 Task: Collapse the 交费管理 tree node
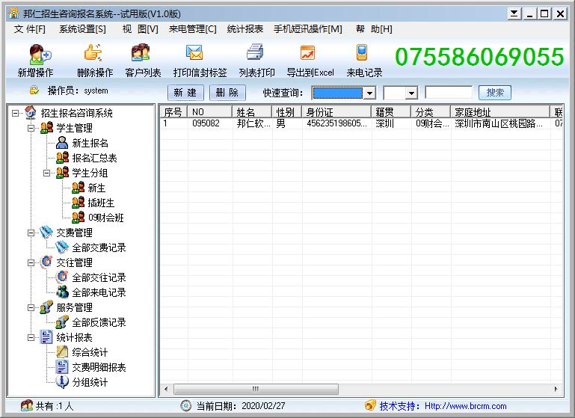pyautogui.click(x=31, y=233)
